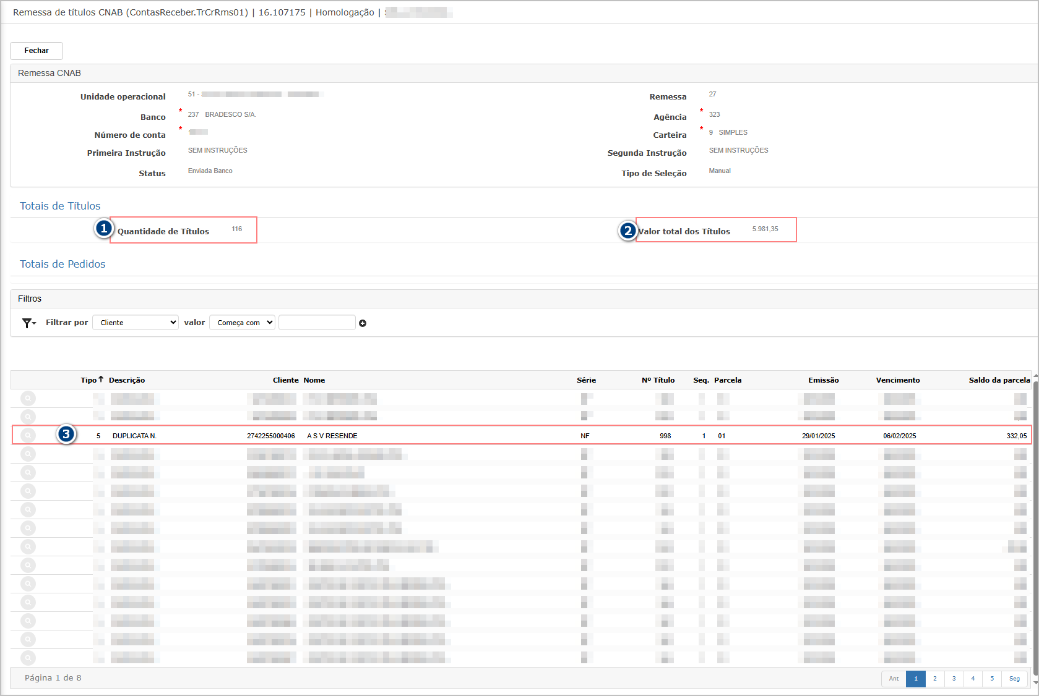The height and width of the screenshot is (696, 1039).
Task: Click the numbered marker 2 badge
Action: click(x=627, y=231)
